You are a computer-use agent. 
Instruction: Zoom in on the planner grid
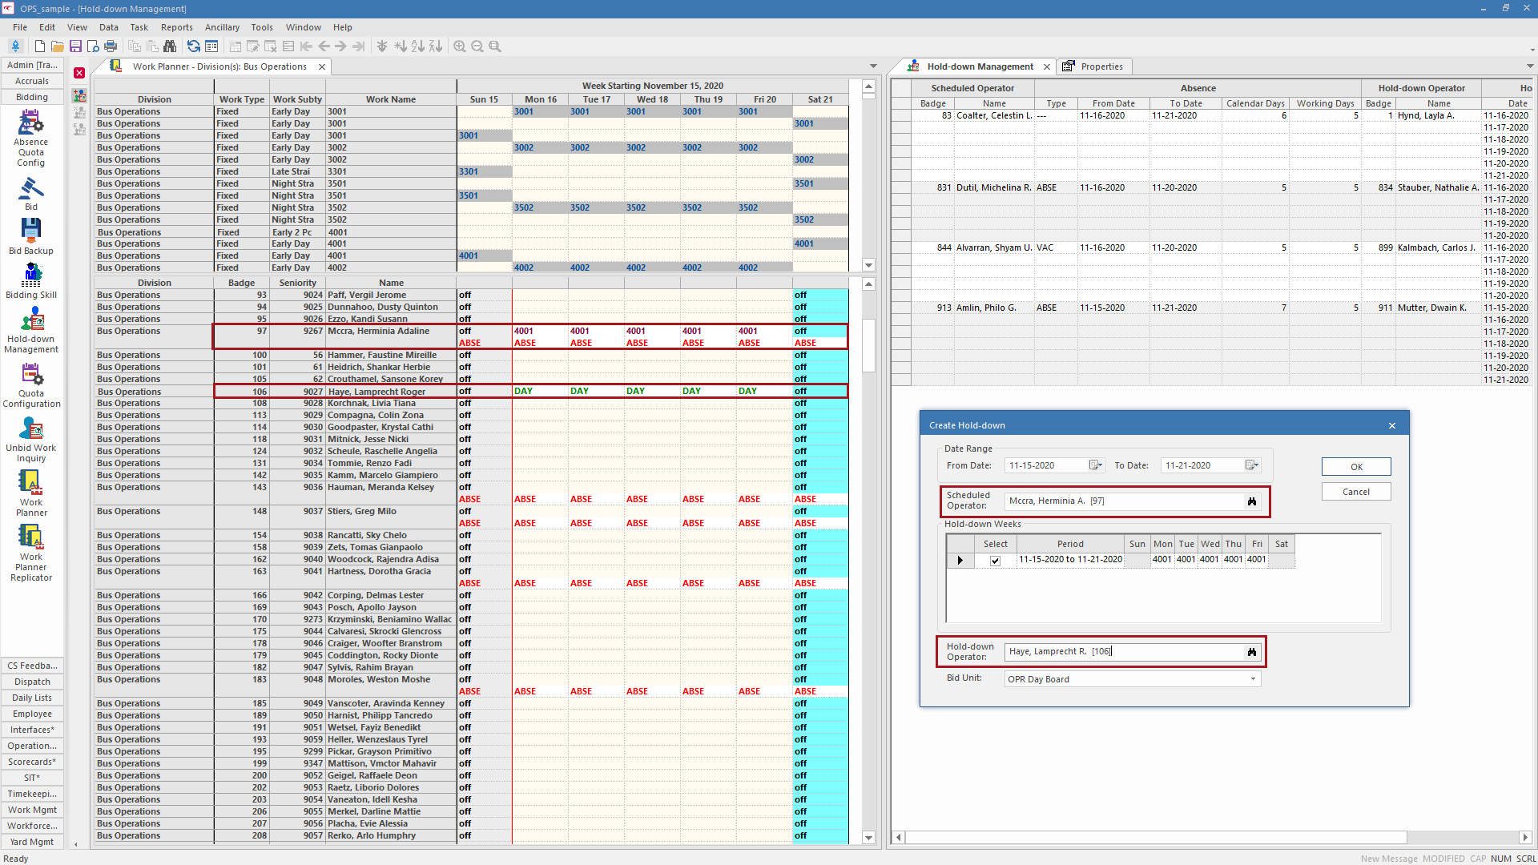459,46
